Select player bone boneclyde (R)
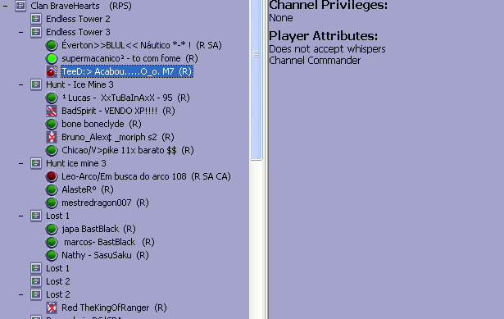 point(102,124)
